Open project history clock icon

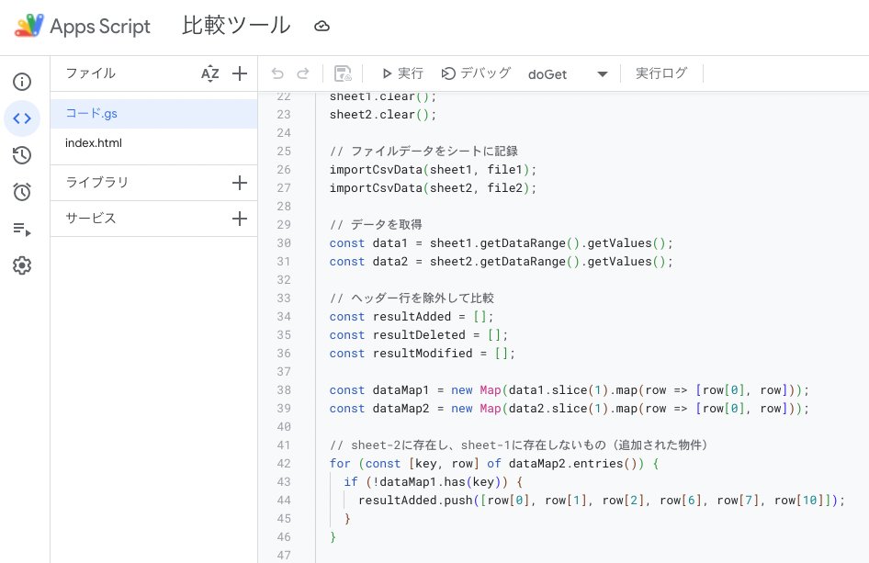coord(22,155)
